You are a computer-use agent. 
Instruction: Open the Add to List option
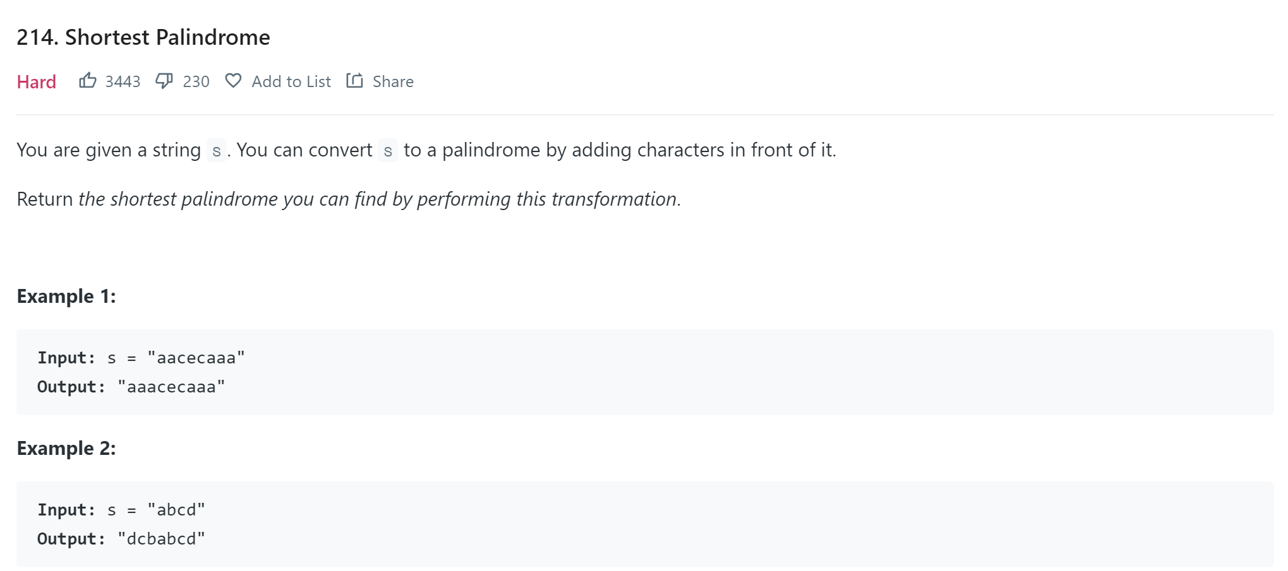point(291,81)
